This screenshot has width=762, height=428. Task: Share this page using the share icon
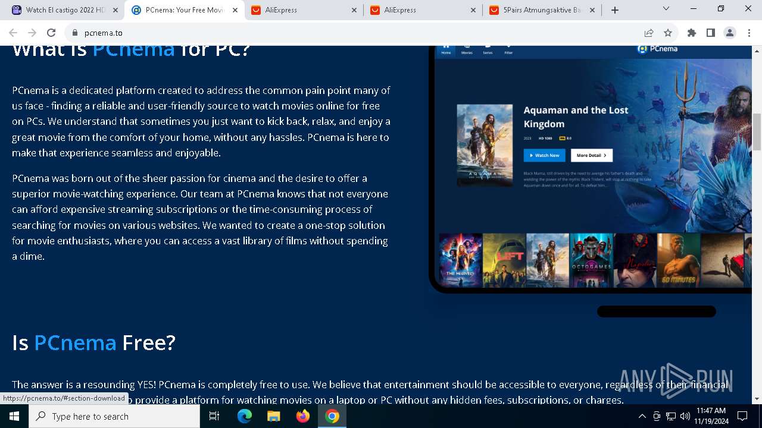click(649, 33)
